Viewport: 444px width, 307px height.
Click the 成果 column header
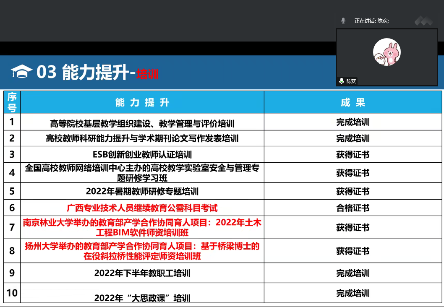coord(353,102)
